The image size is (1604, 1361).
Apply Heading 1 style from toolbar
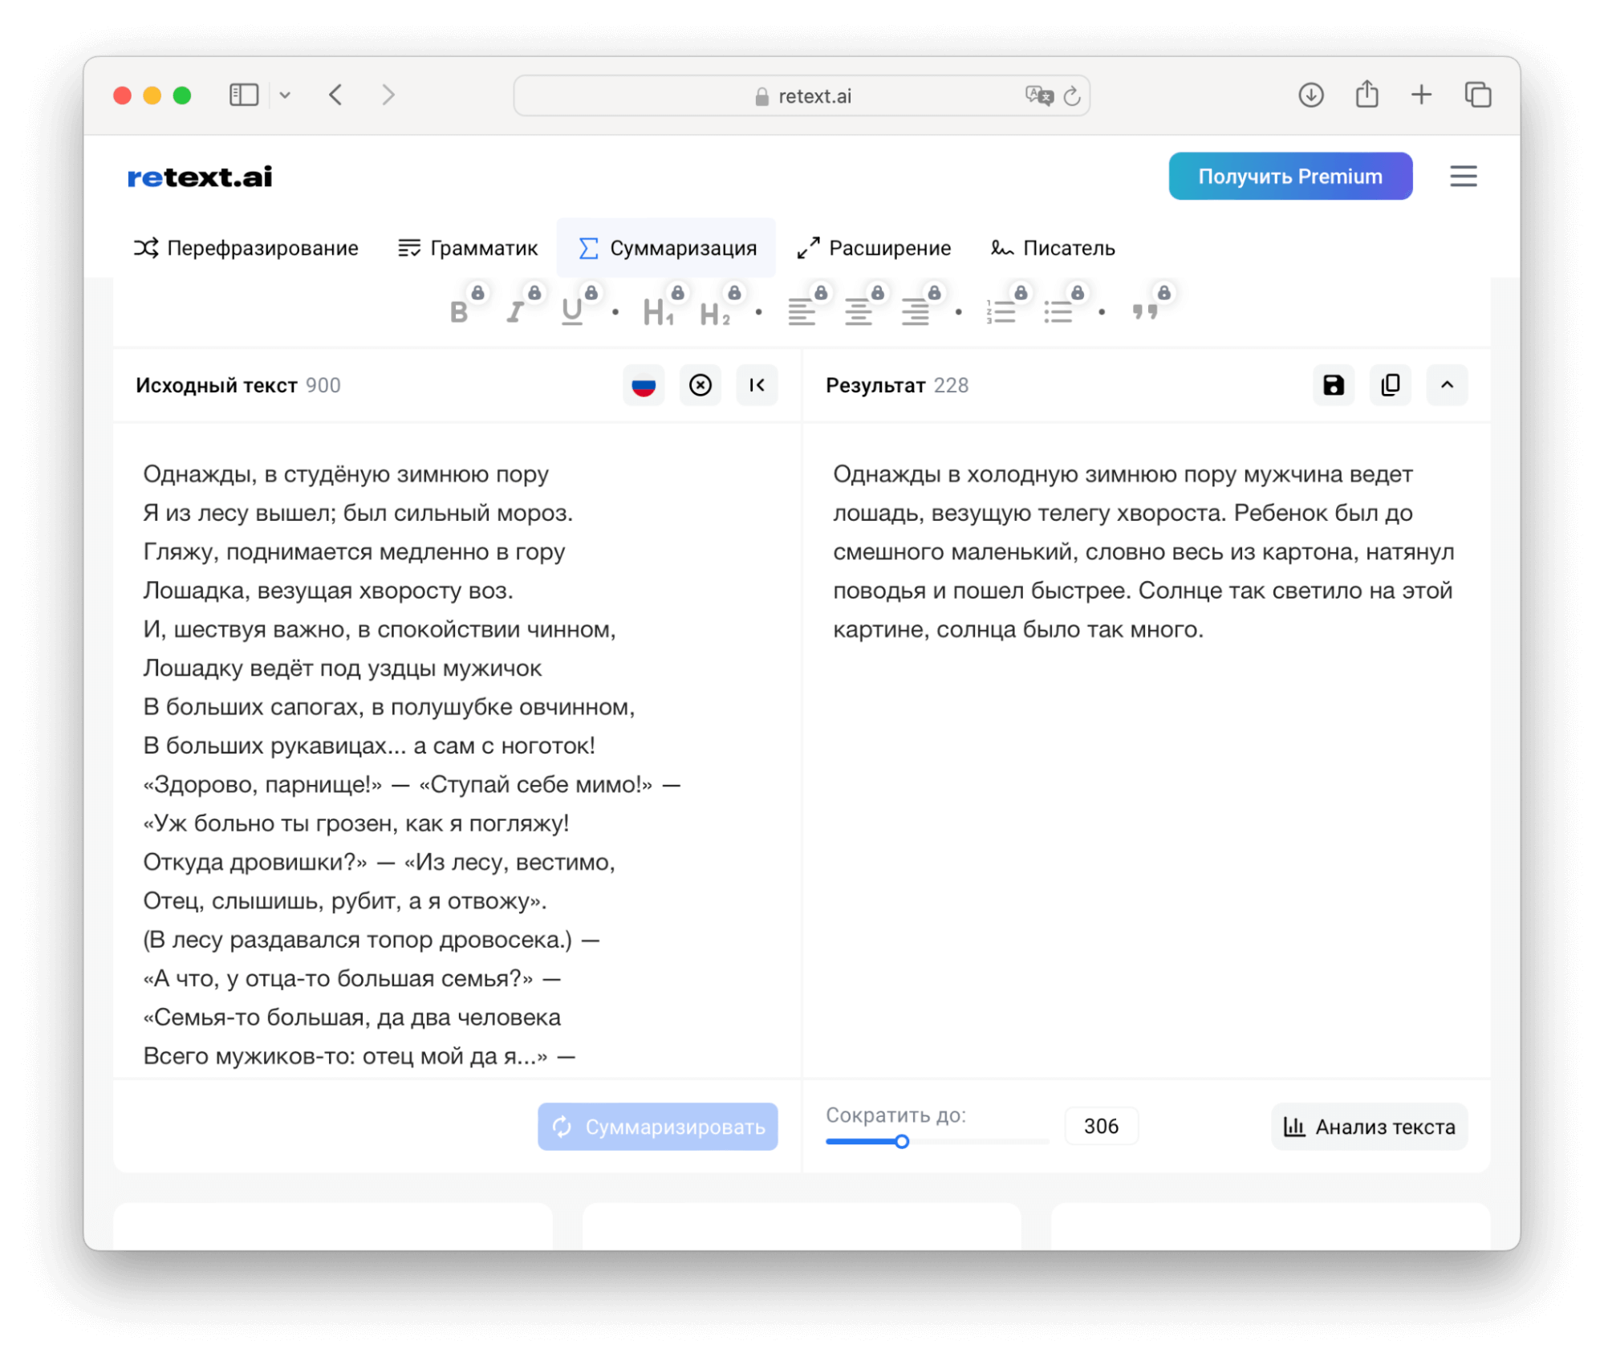(x=657, y=312)
